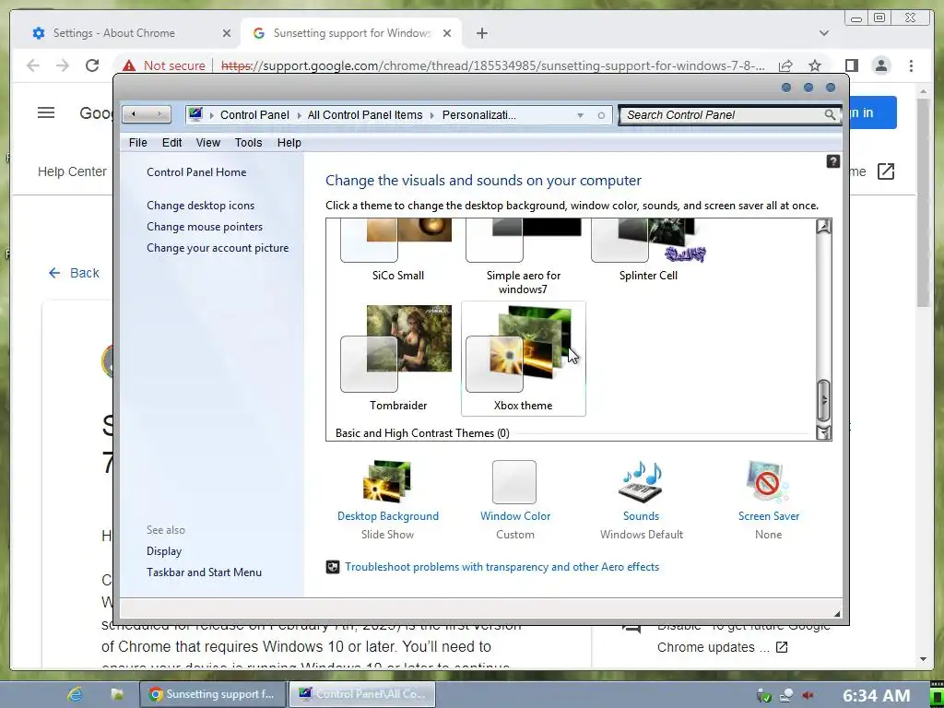Image resolution: width=944 pixels, height=708 pixels.
Task: Open the View menu
Action: point(207,143)
